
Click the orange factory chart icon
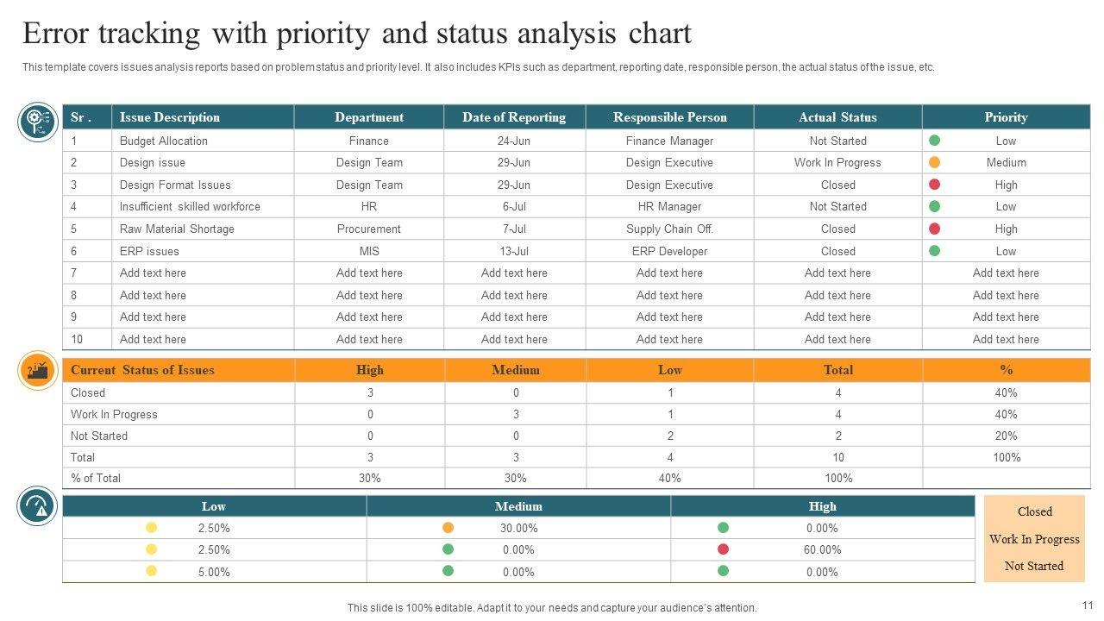coord(37,371)
